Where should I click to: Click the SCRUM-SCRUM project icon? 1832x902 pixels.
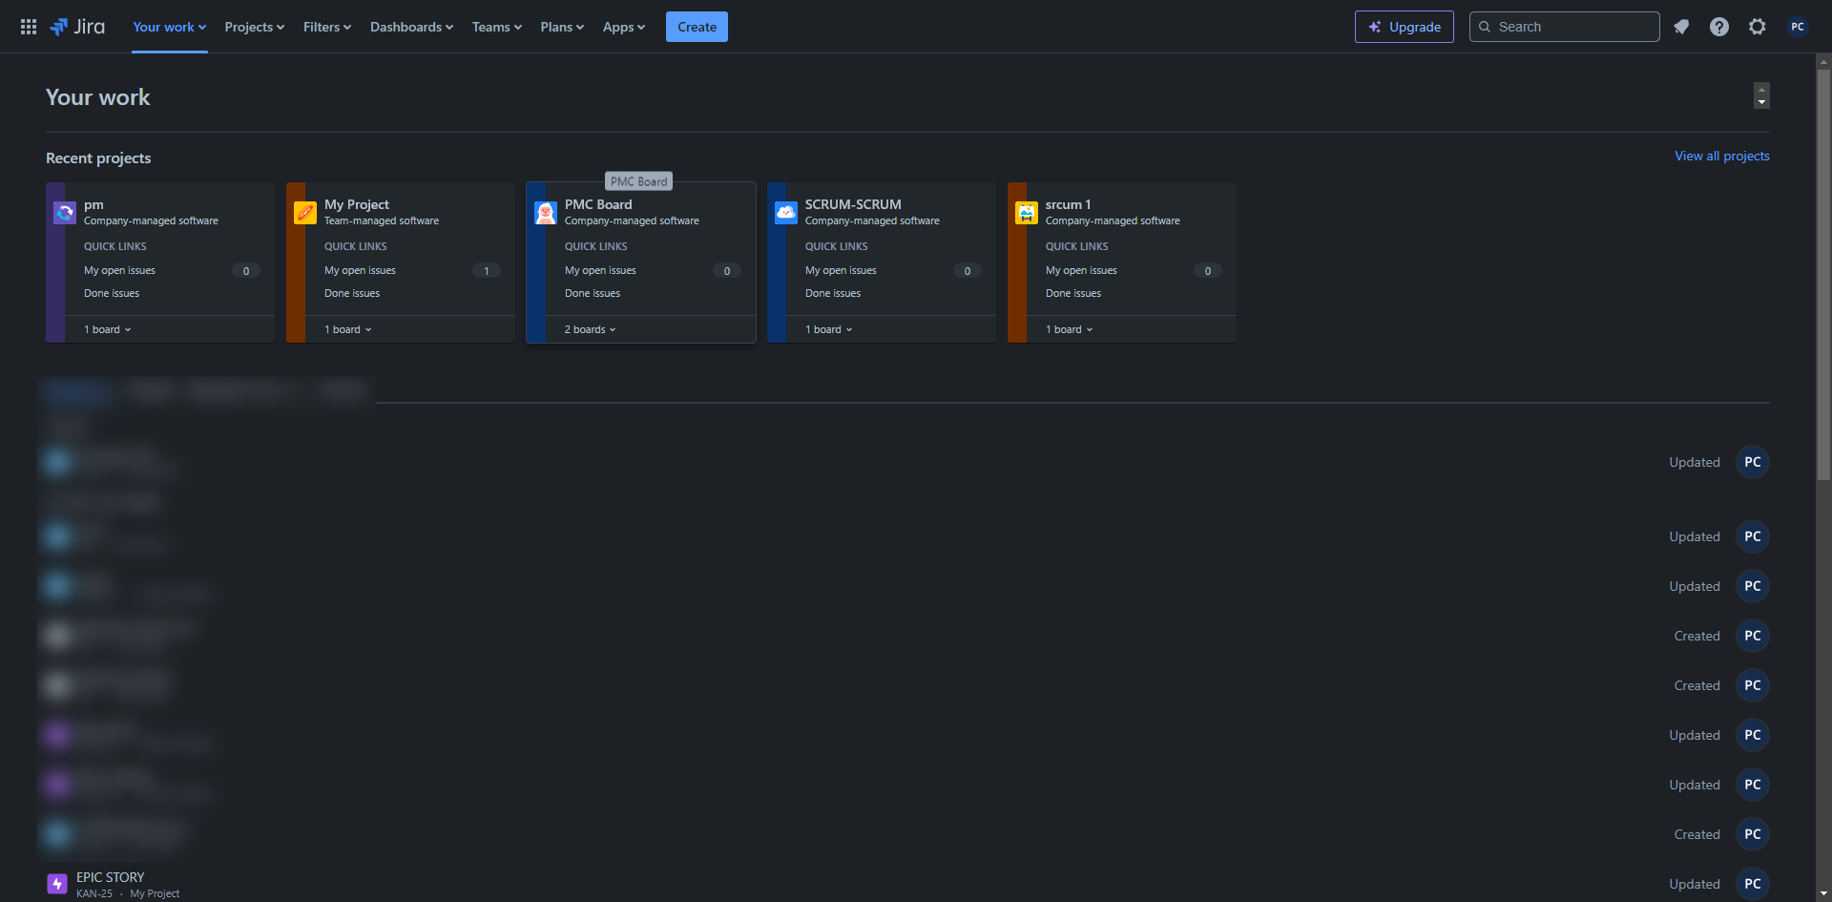pos(786,213)
